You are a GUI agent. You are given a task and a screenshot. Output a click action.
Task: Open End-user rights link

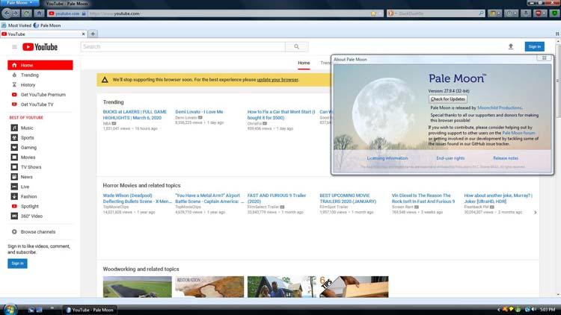tap(450, 158)
